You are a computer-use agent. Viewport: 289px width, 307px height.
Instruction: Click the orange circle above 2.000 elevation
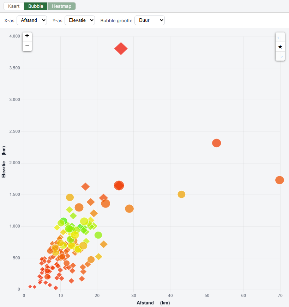pos(216,143)
